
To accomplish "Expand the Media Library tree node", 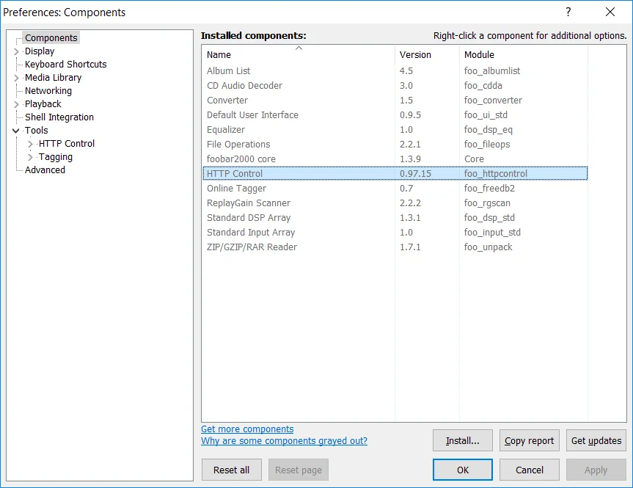I will click(x=16, y=78).
